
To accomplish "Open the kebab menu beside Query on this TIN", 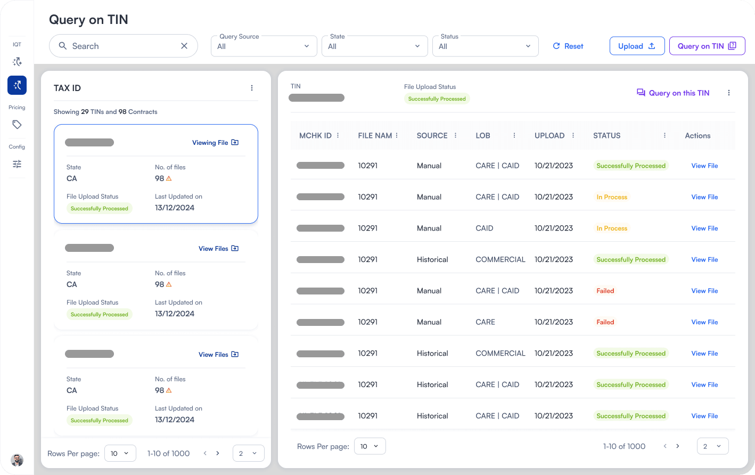I will click(729, 92).
